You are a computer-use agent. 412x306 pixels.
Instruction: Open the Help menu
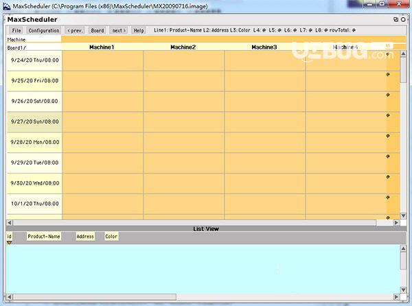pos(139,30)
